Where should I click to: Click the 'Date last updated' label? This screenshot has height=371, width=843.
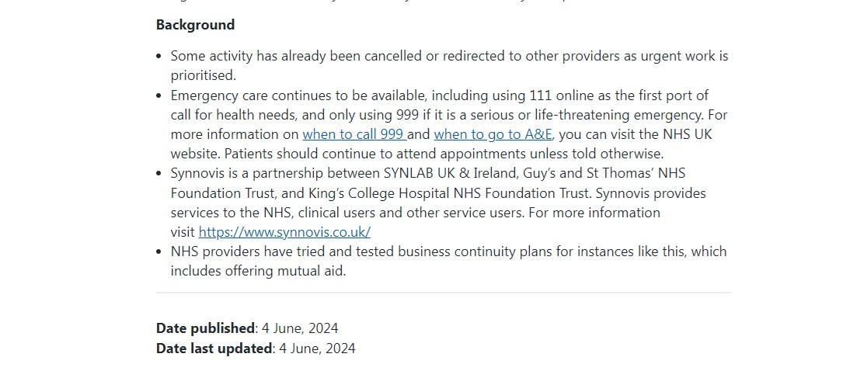click(x=214, y=348)
